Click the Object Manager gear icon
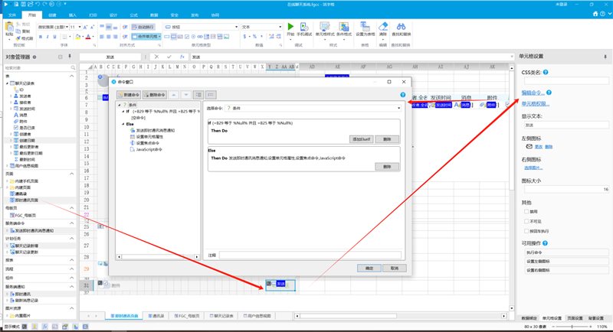The height and width of the screenshot is (332, 613). click(34, 57)
